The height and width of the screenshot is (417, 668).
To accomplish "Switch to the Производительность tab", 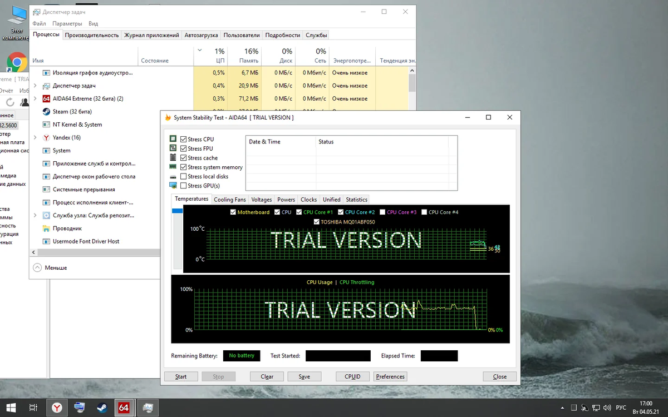I will tap(92, 35).
